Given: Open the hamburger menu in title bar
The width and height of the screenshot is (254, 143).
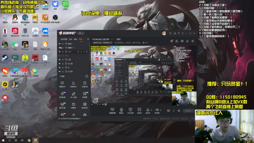Looking at the screenshot, I should tap(183, 33).
